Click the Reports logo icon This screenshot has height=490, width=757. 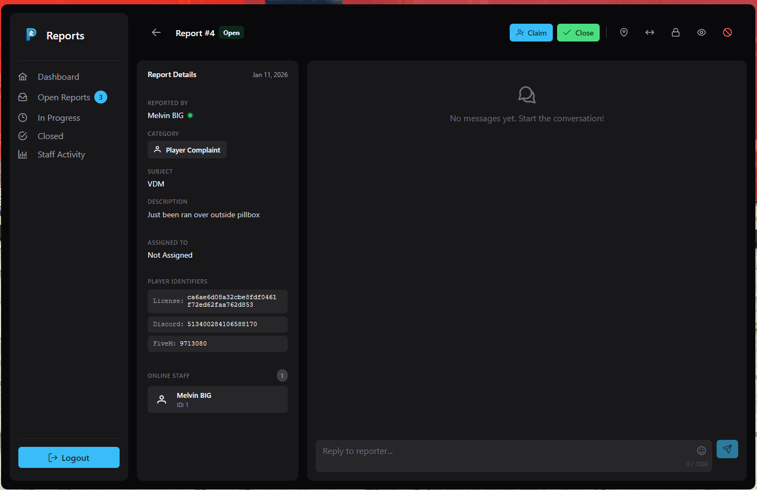(x=31, y=34)
